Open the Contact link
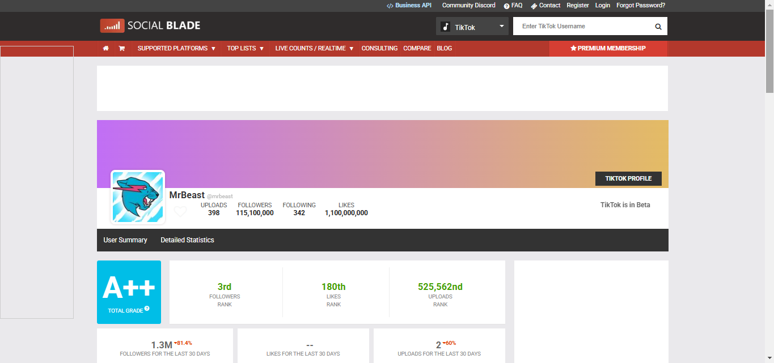 pyautogui.click(x=545, y=5)
